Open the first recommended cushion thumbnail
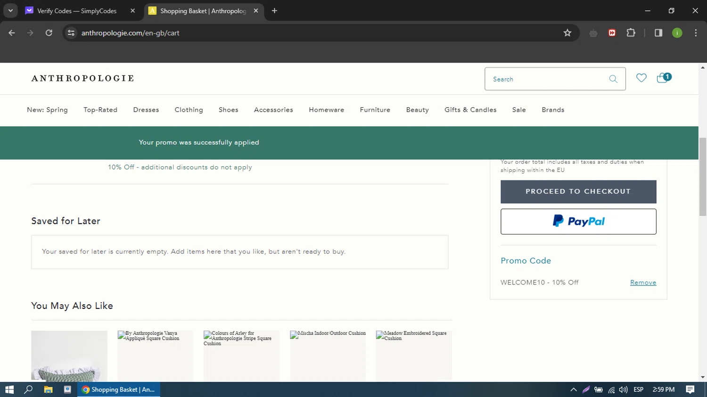This screenshot has width=707, height=397. point(69,356)
